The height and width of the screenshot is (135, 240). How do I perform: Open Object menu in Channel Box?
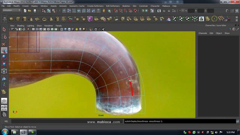pyautogui.click(x=219, y=33)
